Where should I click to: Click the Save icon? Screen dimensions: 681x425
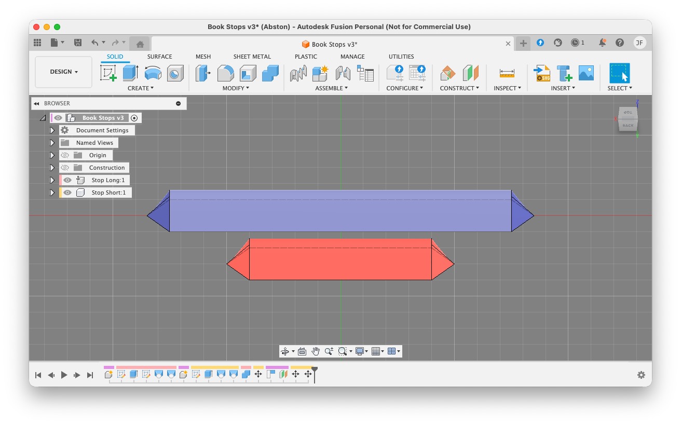78,43
